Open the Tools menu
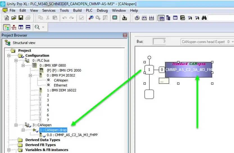 [64, 11]
